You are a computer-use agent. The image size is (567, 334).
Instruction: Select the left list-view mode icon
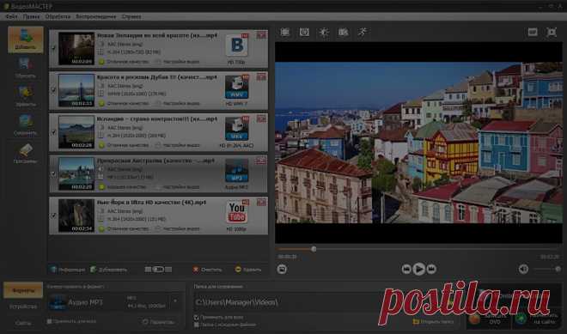148,270
